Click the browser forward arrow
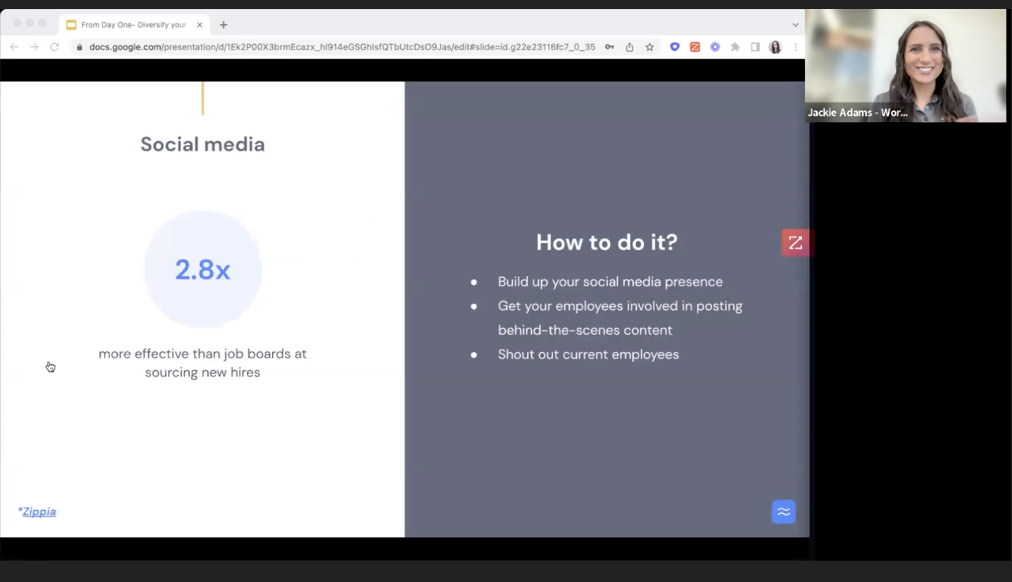 (x=34, y=47)
